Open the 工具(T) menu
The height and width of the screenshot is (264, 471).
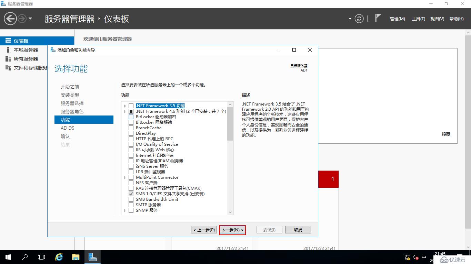click(419, 19)
